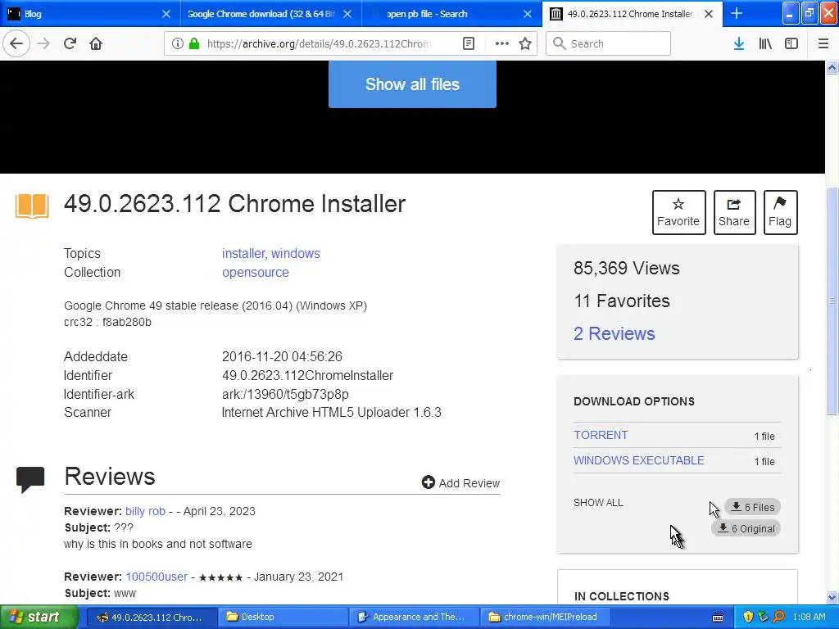This screenshot has height=629, width=839.
Task: Focus the browser Search box
Action: [x=609, y=43]
